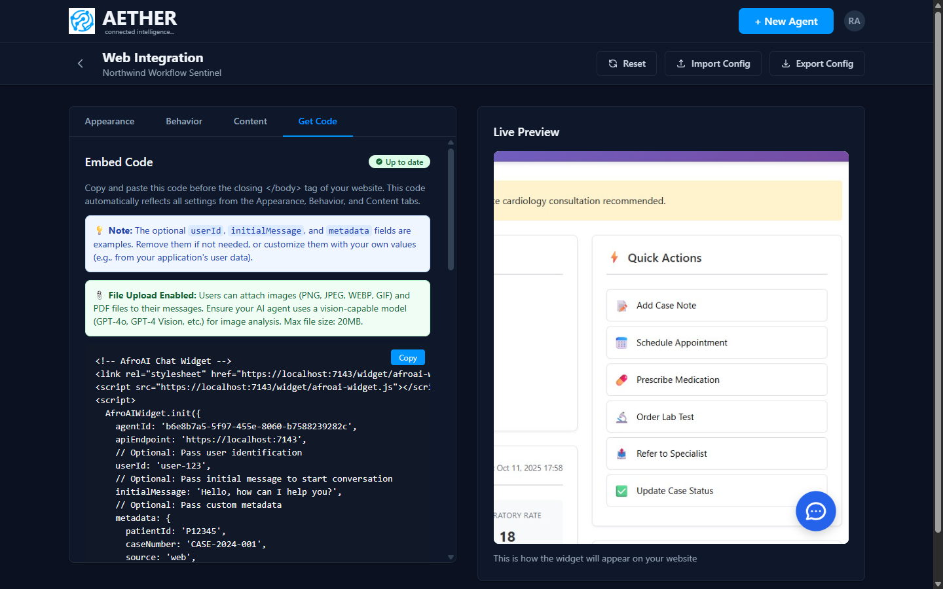The width and height of the screenshot is (943, 589).
Task: Click the initialMessage code line
Action: coord(229,491)
